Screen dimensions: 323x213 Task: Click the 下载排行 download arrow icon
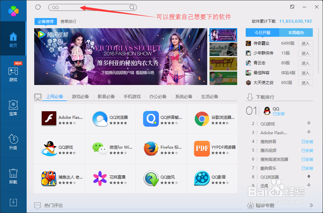pos(250,97)
